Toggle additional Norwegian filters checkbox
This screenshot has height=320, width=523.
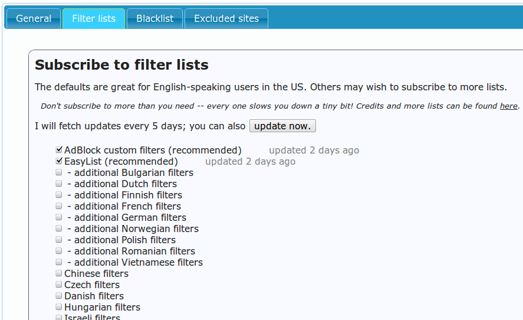click(x=59, y=228)
